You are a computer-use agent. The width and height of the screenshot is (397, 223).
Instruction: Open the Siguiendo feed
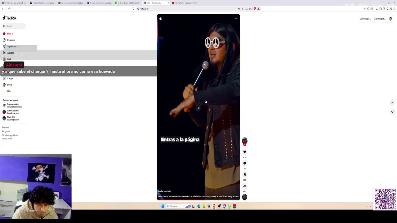tap(10, 46)
